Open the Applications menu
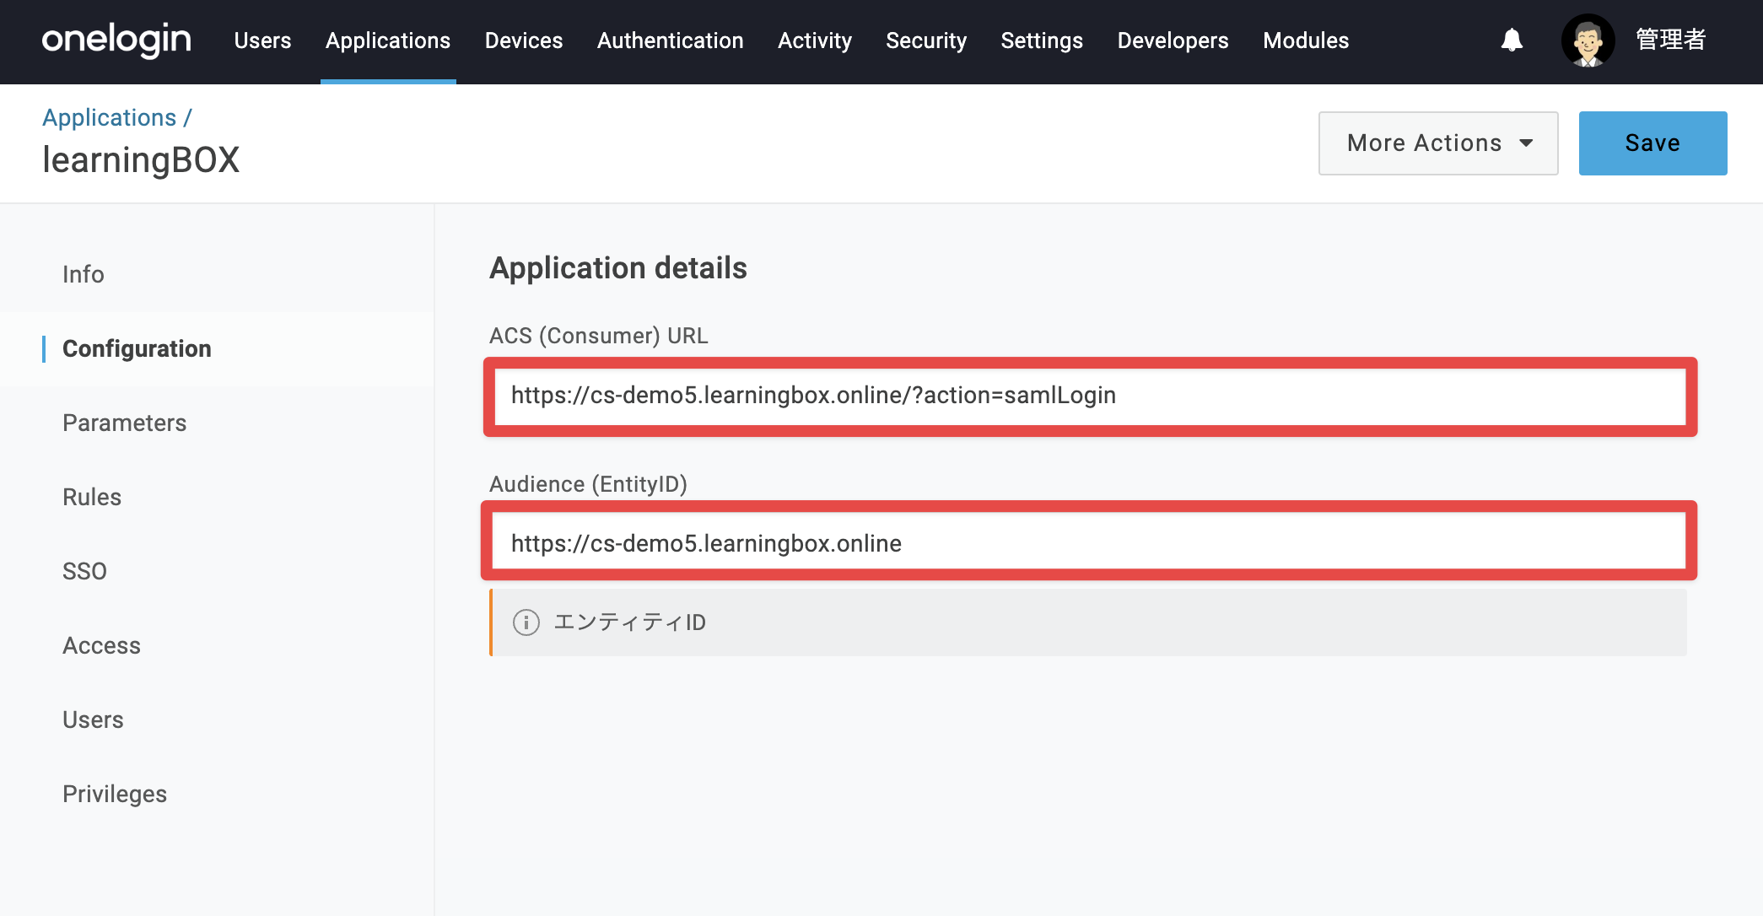Screen dimensions: 1763x916 [388, 40]
